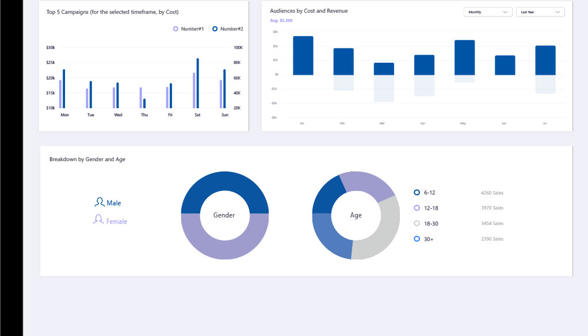588x336 pixels.
Task: Open the Monthly dropdown
Action: click(488, 12)
